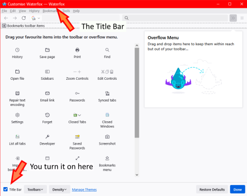This screenshot has width=247, height=196.
Task: Click the Print icon
Action: tap(77, 50)
